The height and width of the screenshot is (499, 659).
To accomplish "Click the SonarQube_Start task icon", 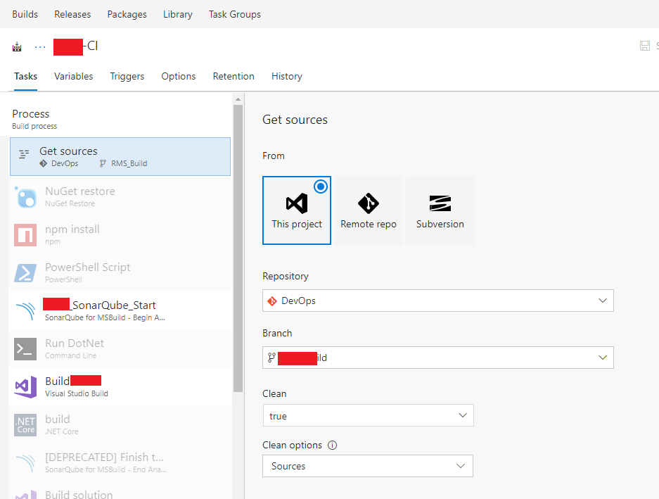I will [x=25, y=311].
